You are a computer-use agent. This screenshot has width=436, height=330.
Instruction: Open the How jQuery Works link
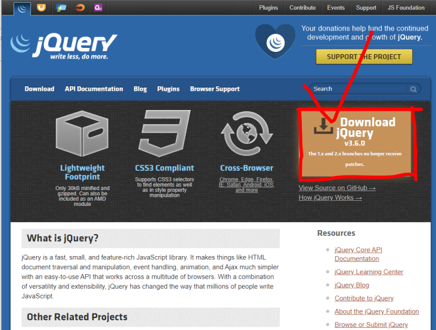(x=330, y=197)
